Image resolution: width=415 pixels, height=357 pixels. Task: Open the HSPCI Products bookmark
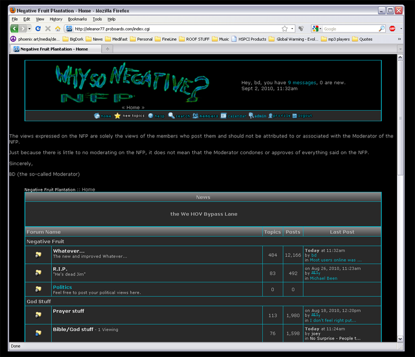click(x=249, y=39)
